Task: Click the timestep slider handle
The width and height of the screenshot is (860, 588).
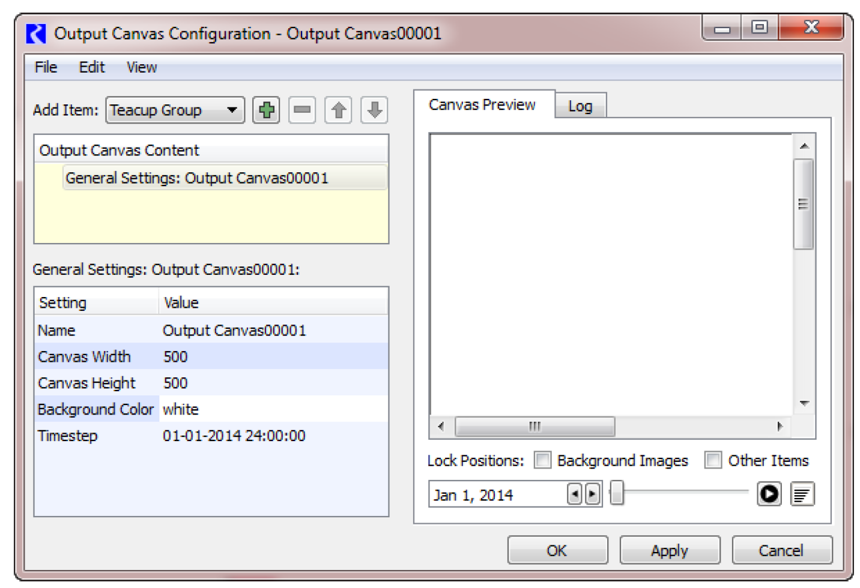Action: pyautogui.click(x=617, y=494)
